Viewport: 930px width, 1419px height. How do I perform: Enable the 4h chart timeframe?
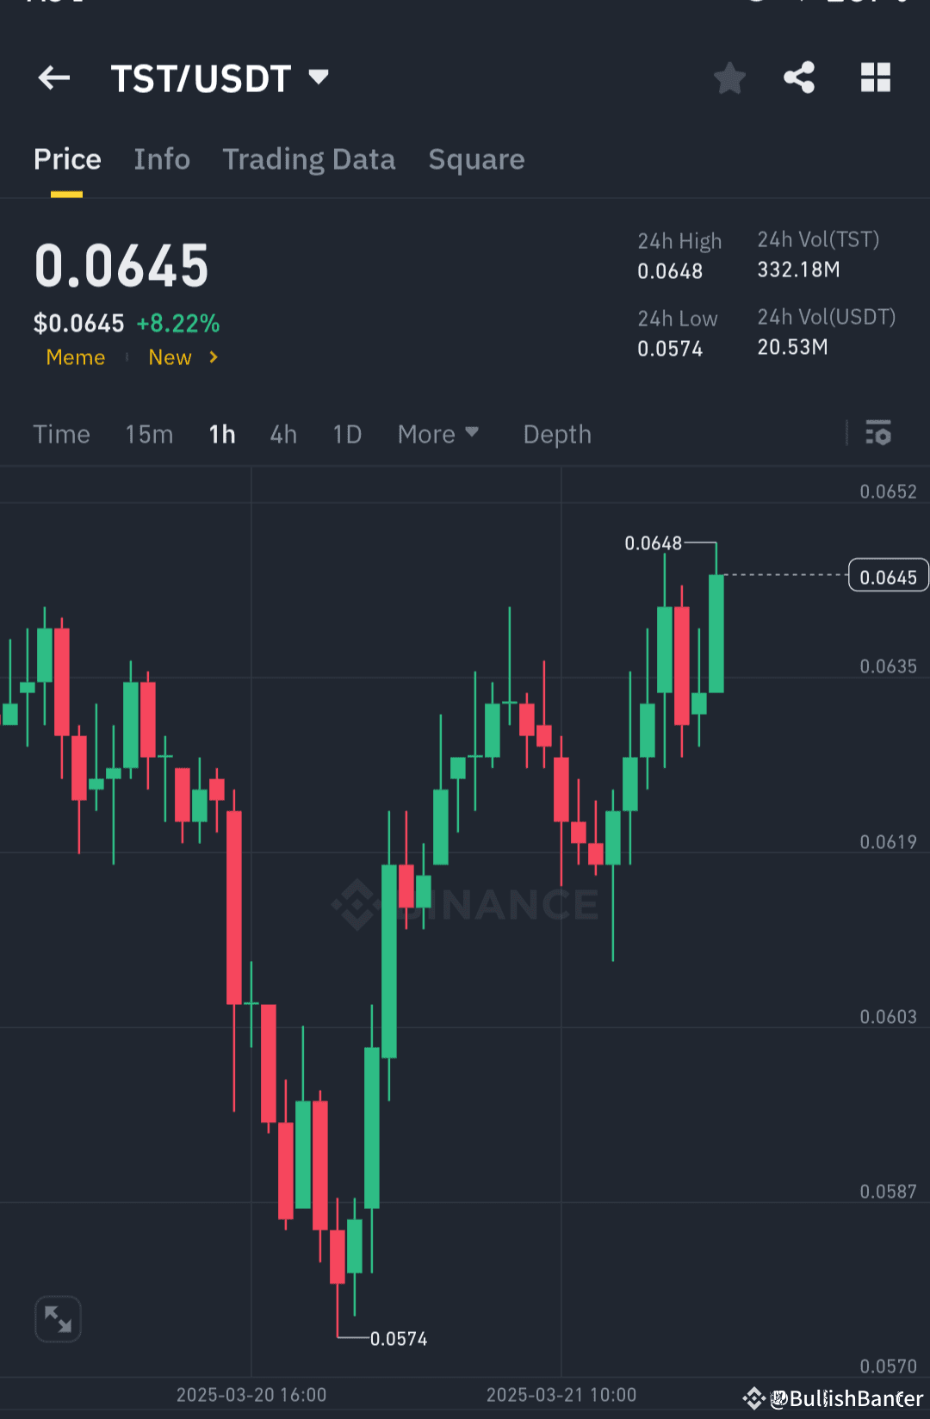pos(282,434)
